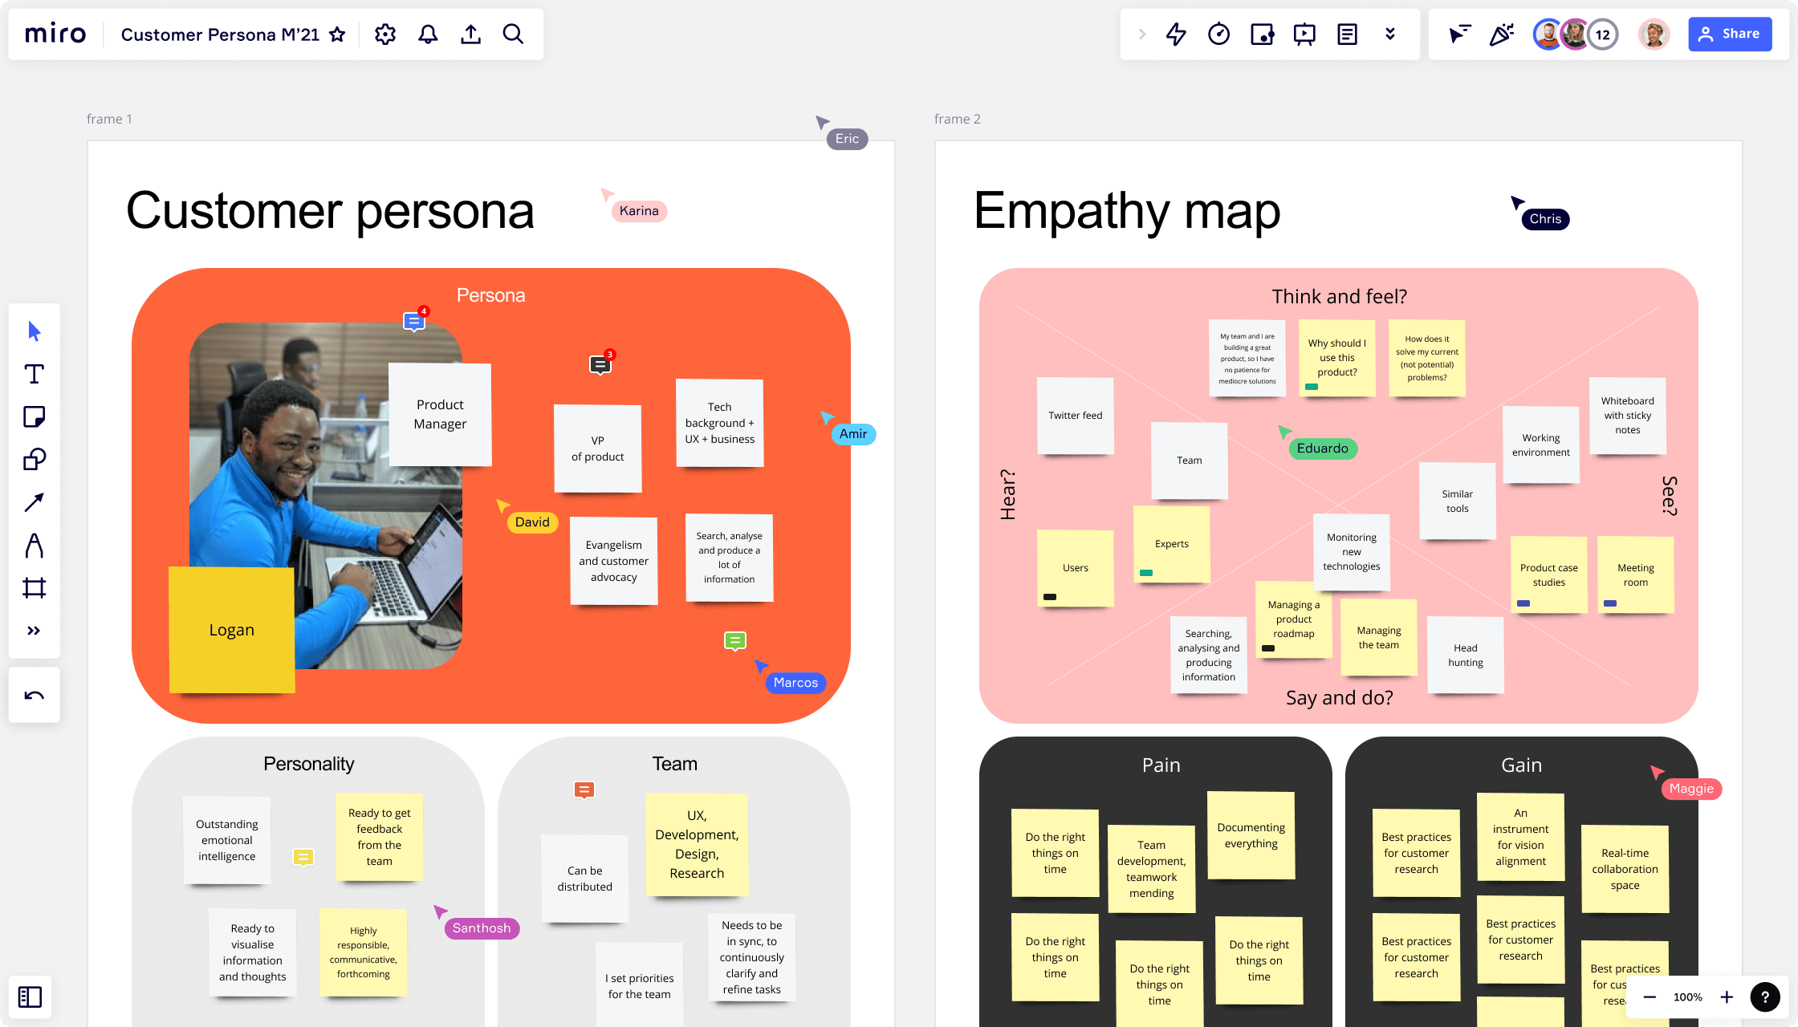Open the comments panel icon
Screen dimensions: 1798x1027
click(1347, 34)
